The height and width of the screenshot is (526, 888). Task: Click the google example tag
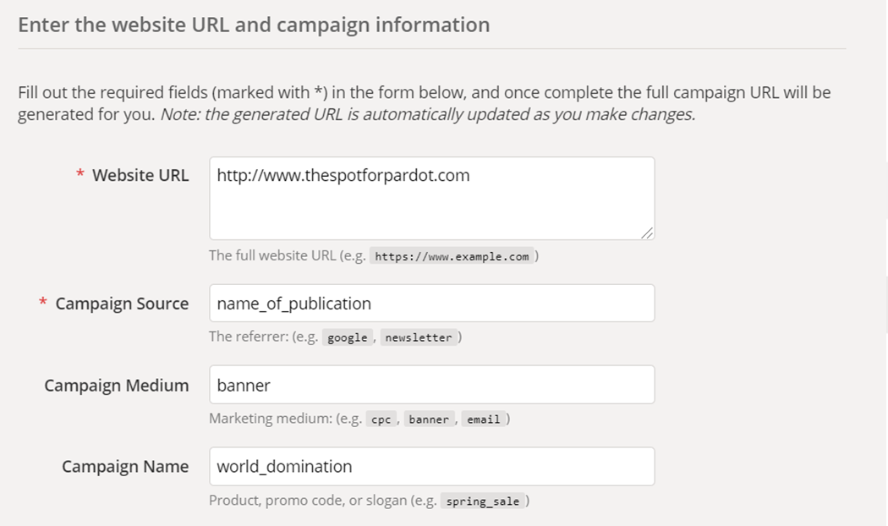click(348, 337)
